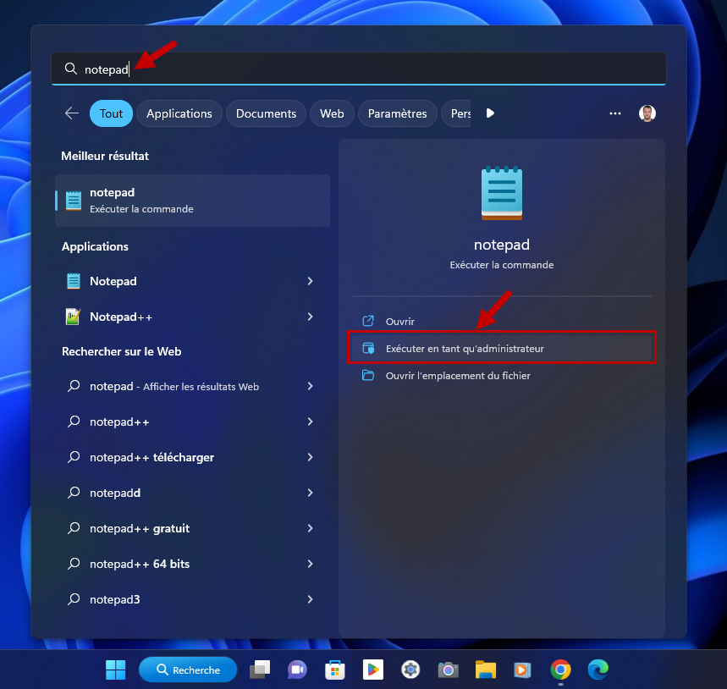The width and height of the screenshot is (727, 689).
Task: Open media player app on taskbar
Action: click(522, 670)
